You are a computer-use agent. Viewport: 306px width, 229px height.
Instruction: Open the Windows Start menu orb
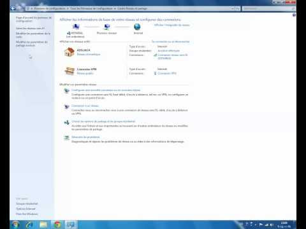click(x=15, y=225)
